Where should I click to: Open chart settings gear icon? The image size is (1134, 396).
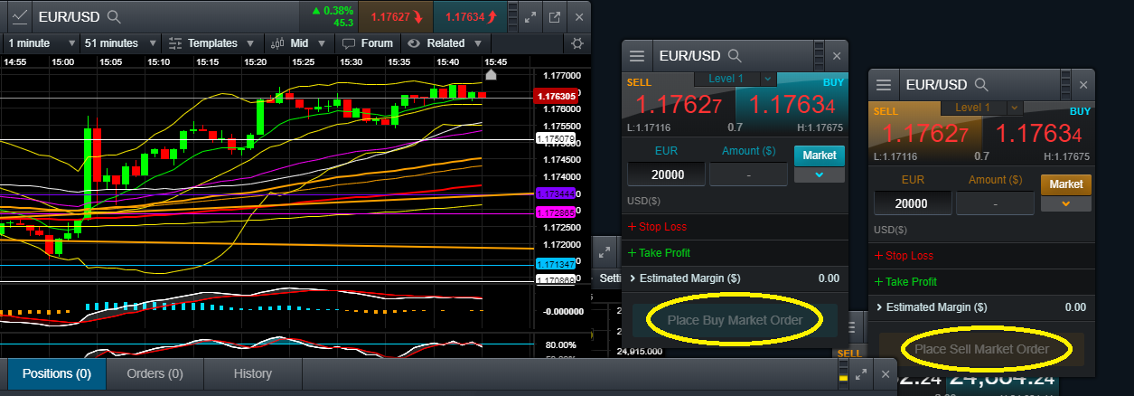579,42
